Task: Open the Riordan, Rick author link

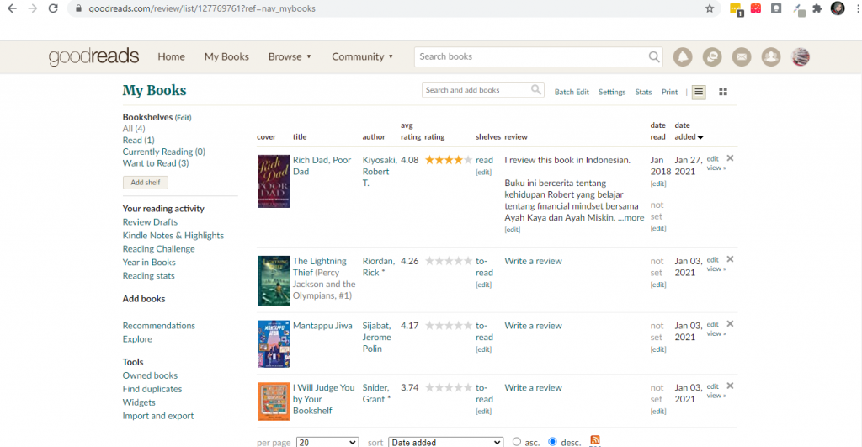Action: [378, 267]
